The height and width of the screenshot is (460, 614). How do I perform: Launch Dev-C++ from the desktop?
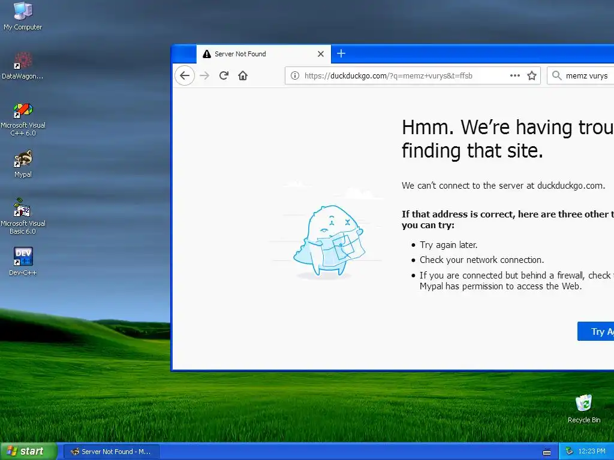point(23,261)
